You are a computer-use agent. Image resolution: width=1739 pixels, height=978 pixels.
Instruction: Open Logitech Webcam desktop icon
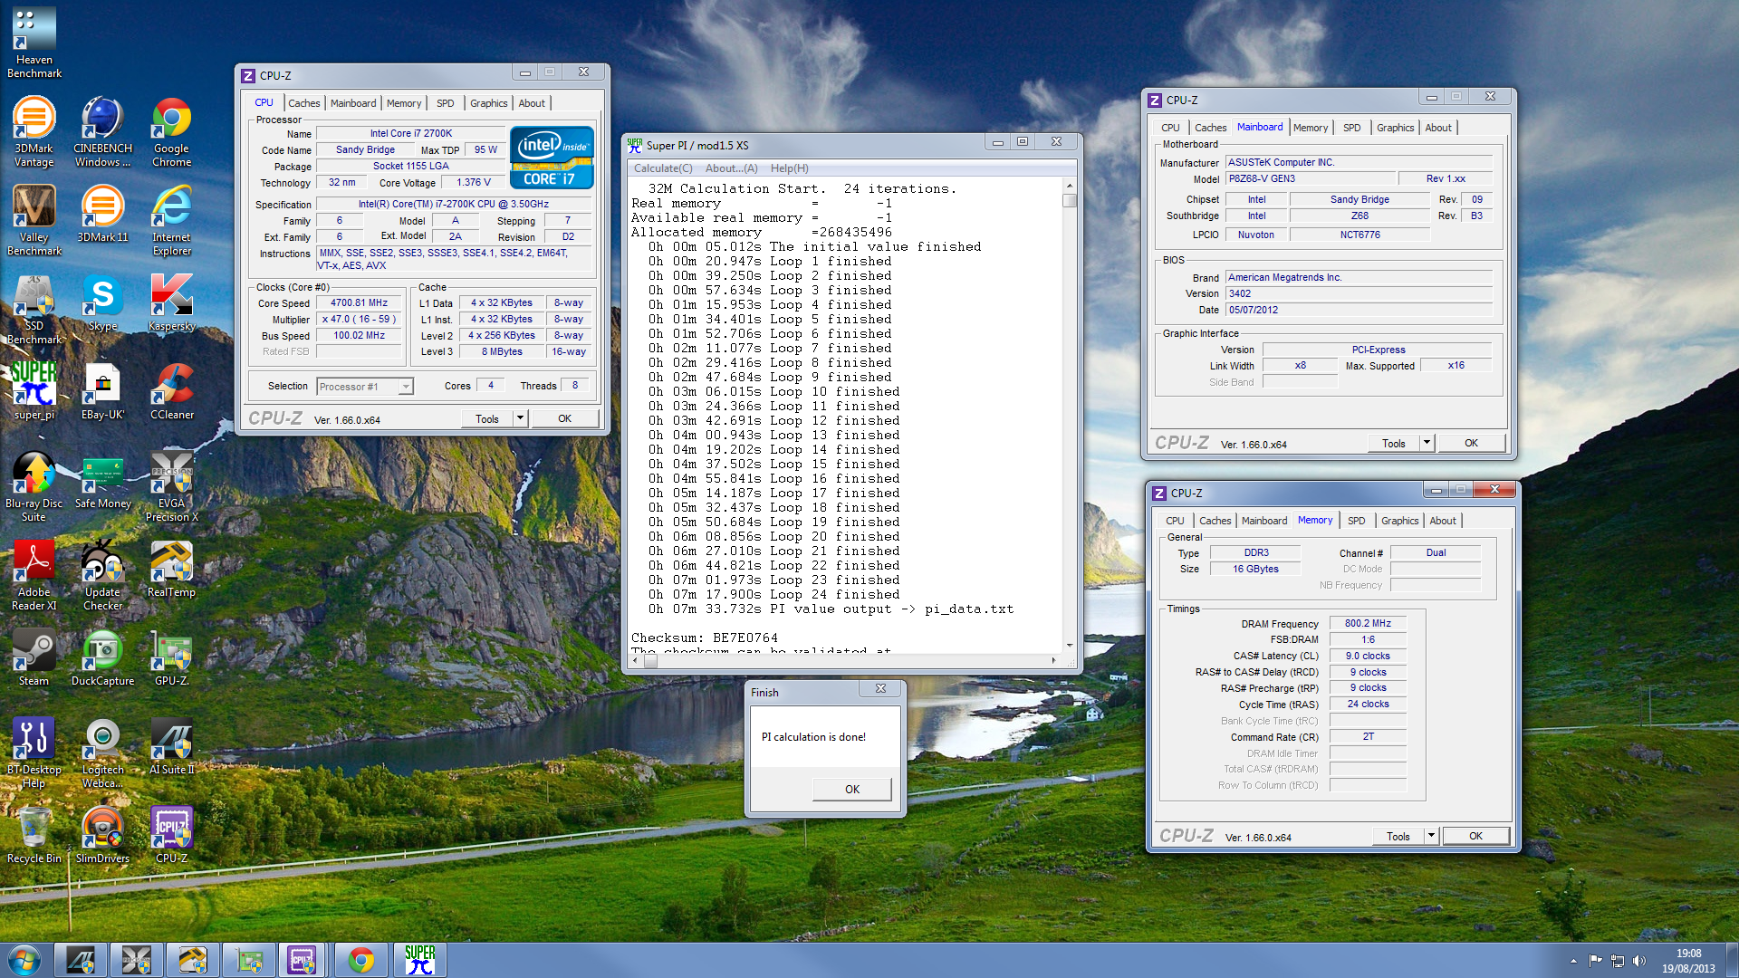coord(102,753)
